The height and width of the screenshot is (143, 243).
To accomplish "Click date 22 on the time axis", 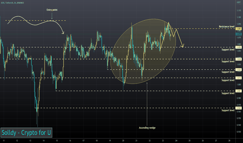I will (150, 141).
